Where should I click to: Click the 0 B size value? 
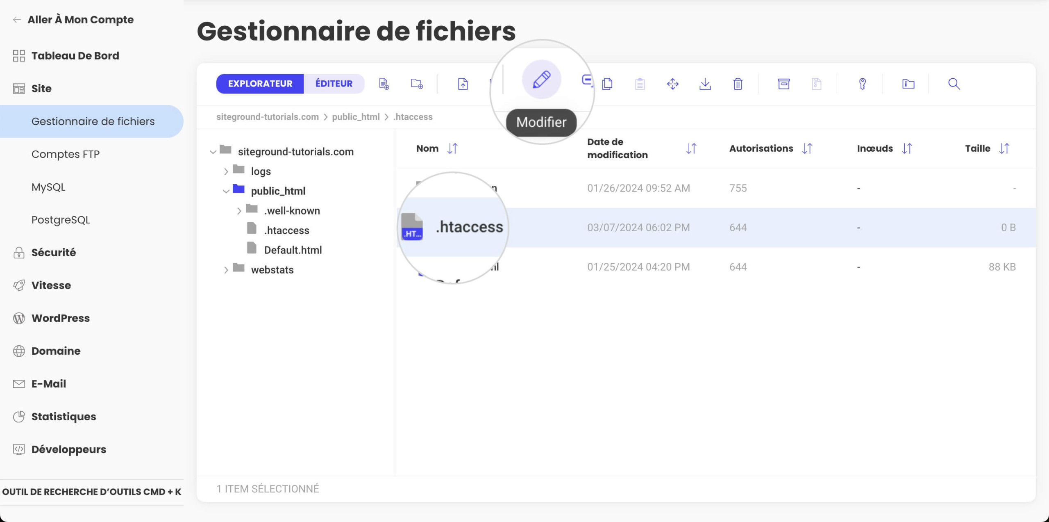click(1008, 228)
